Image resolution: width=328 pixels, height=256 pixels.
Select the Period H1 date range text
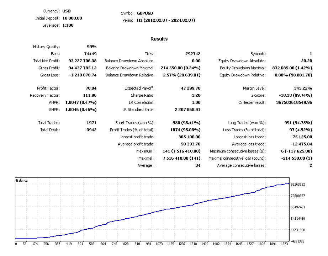[x=166, y=20]
